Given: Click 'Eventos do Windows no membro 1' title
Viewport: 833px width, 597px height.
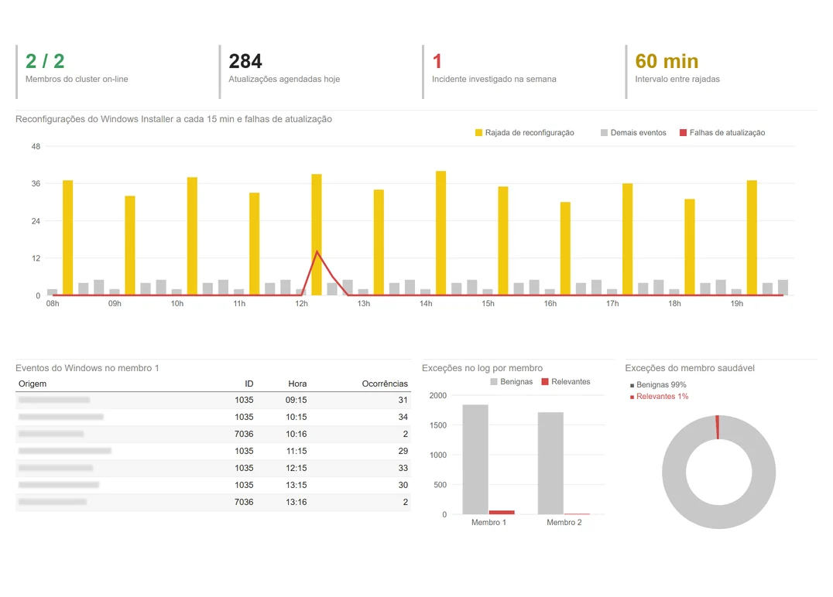Looking at the screenshot, I should tap(87, 368).
